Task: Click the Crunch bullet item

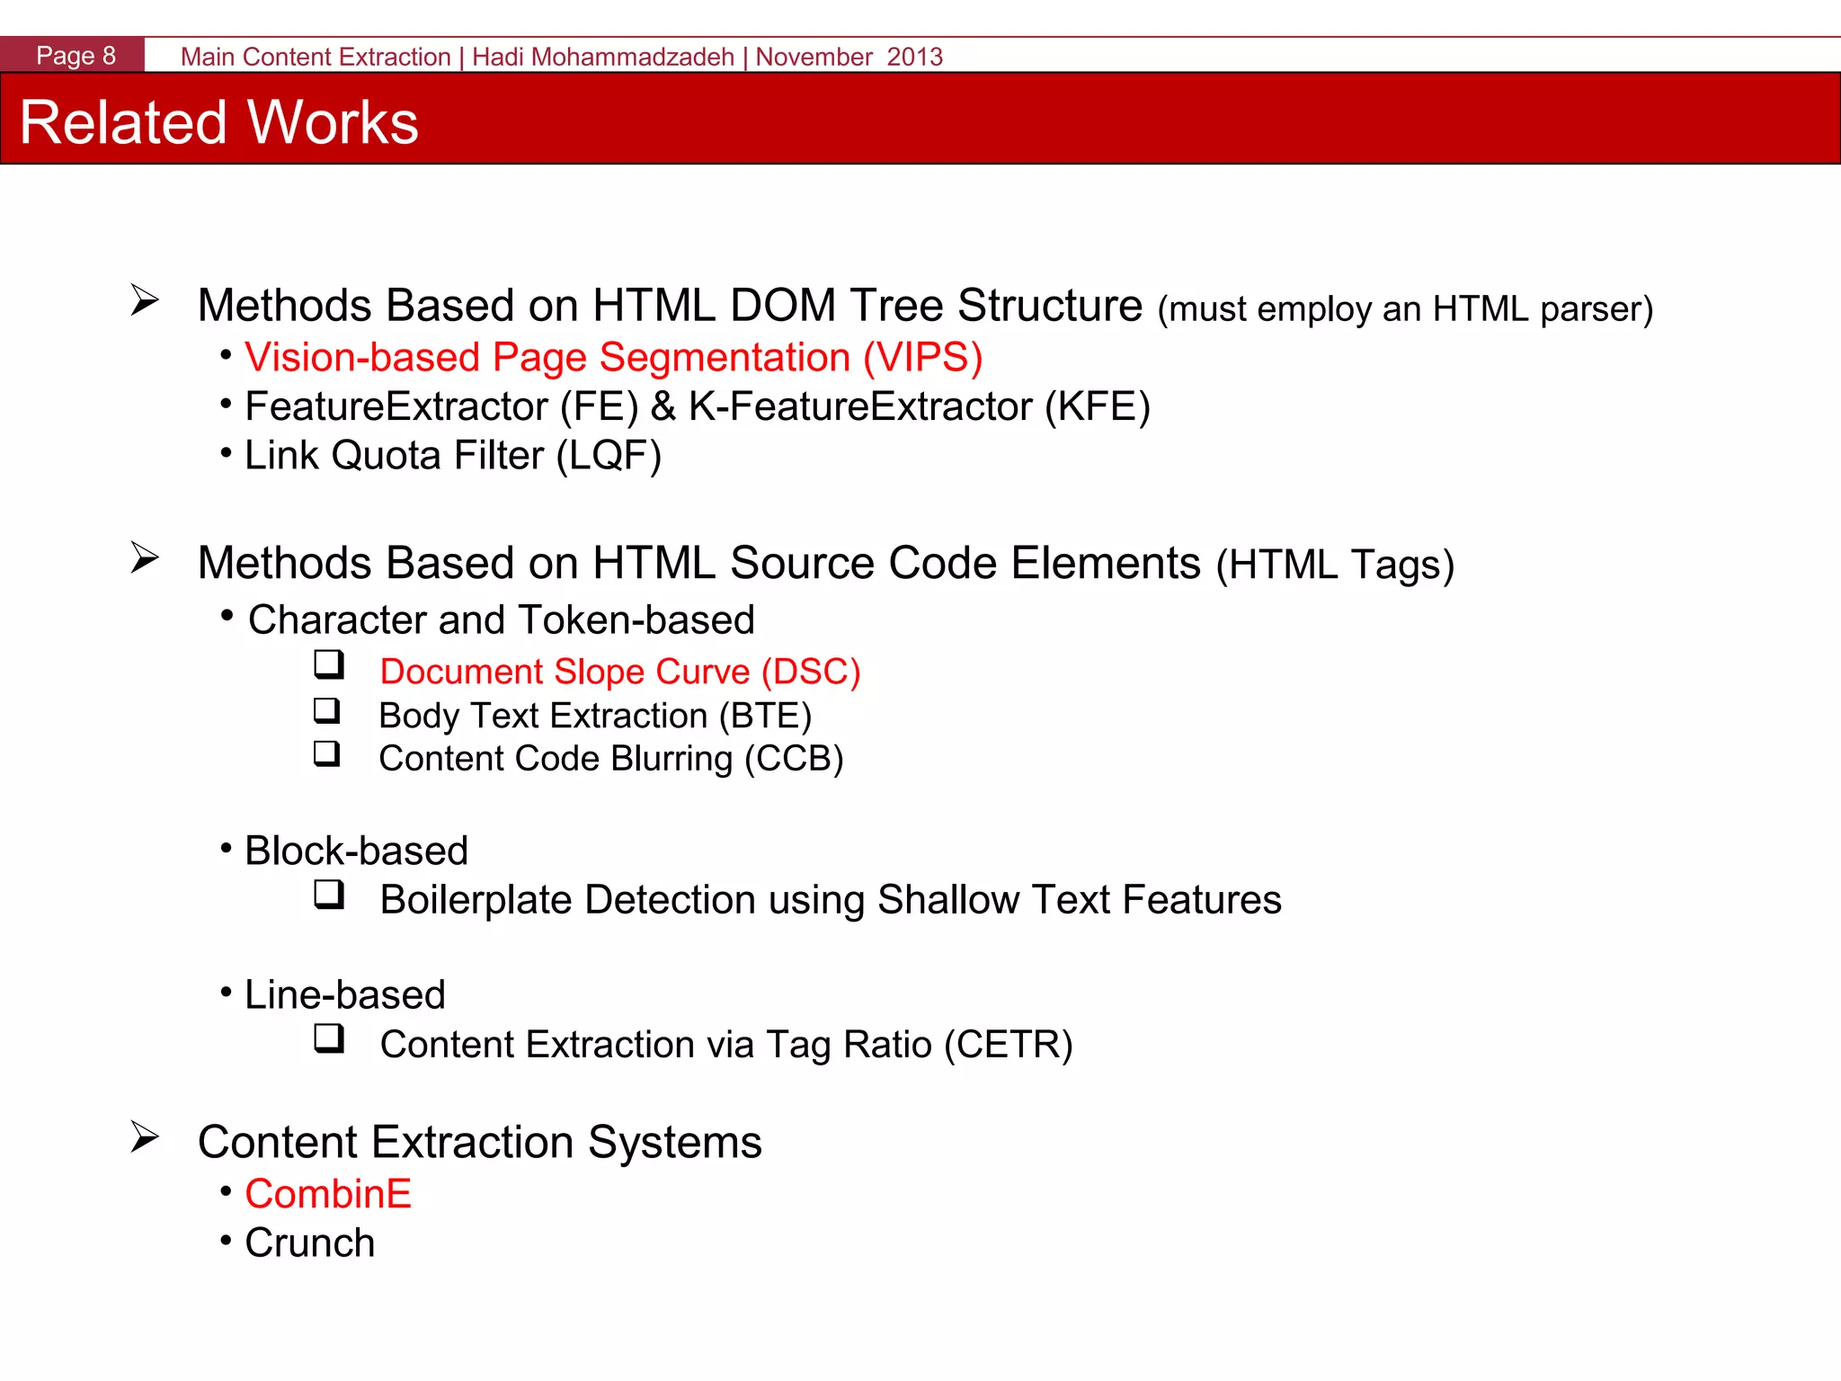Action: coord(309,1243)
